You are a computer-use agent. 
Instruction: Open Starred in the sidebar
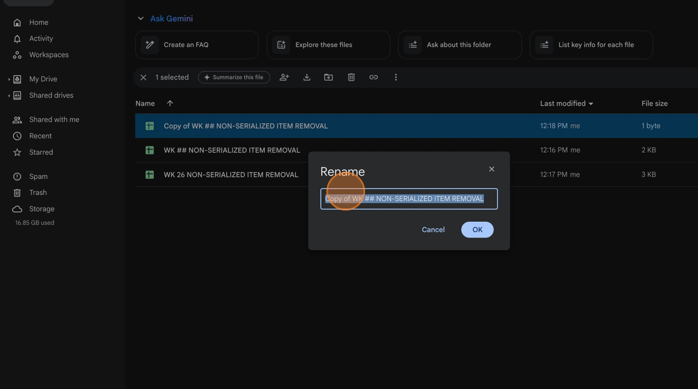[x=41, y=152]
